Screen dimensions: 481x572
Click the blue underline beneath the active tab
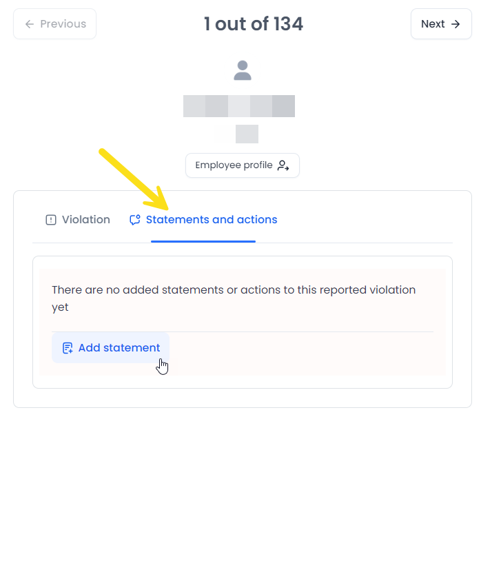point(203,241)
